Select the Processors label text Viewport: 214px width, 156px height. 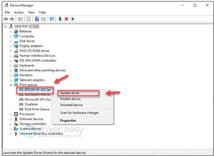click(27, 114)
